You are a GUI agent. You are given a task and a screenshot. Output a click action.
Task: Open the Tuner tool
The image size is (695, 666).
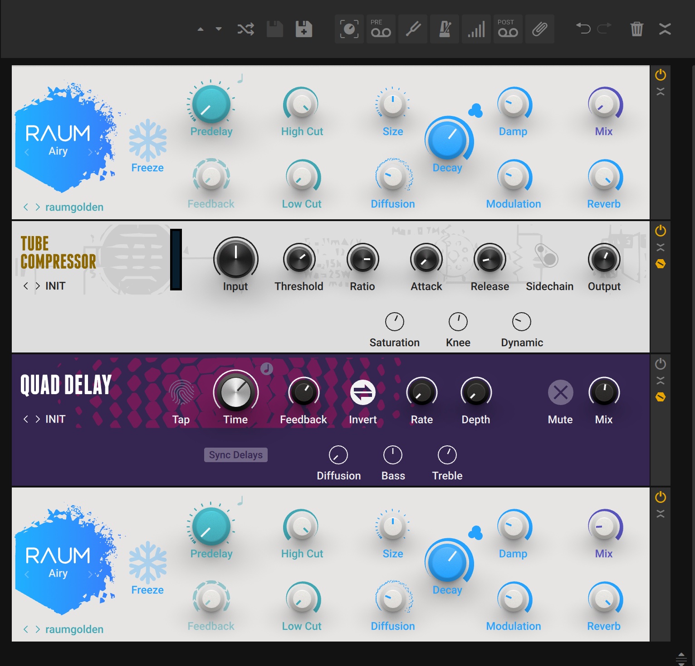[x=413, y=29]
